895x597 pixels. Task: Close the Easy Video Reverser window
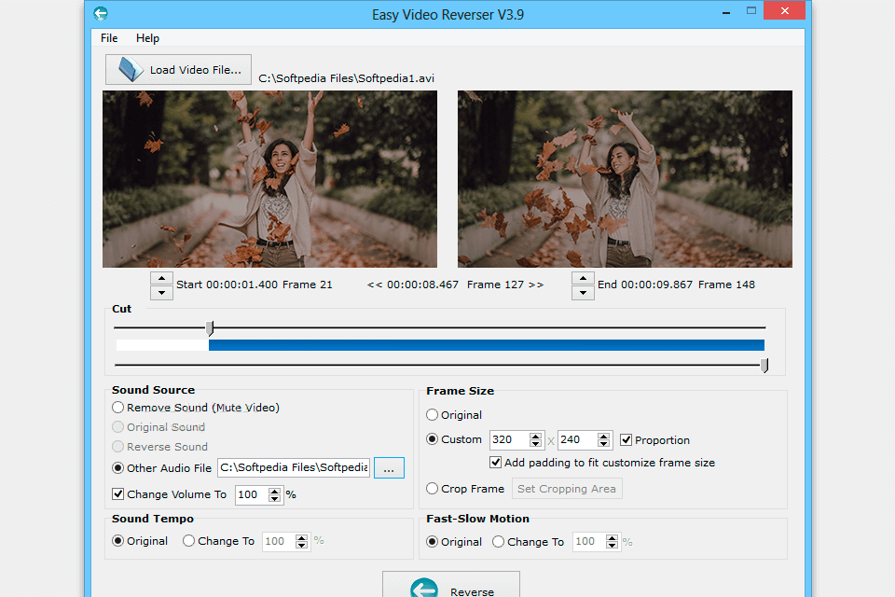pos(784,11)
